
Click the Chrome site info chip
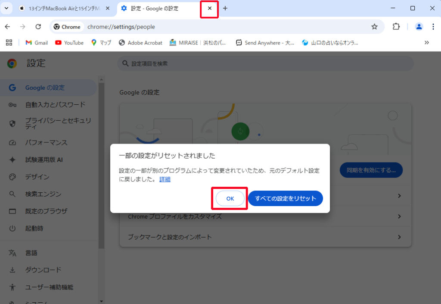point(68,27)
